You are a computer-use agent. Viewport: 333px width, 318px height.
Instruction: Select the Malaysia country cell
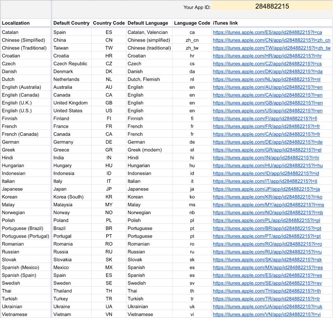pos(71,205)
